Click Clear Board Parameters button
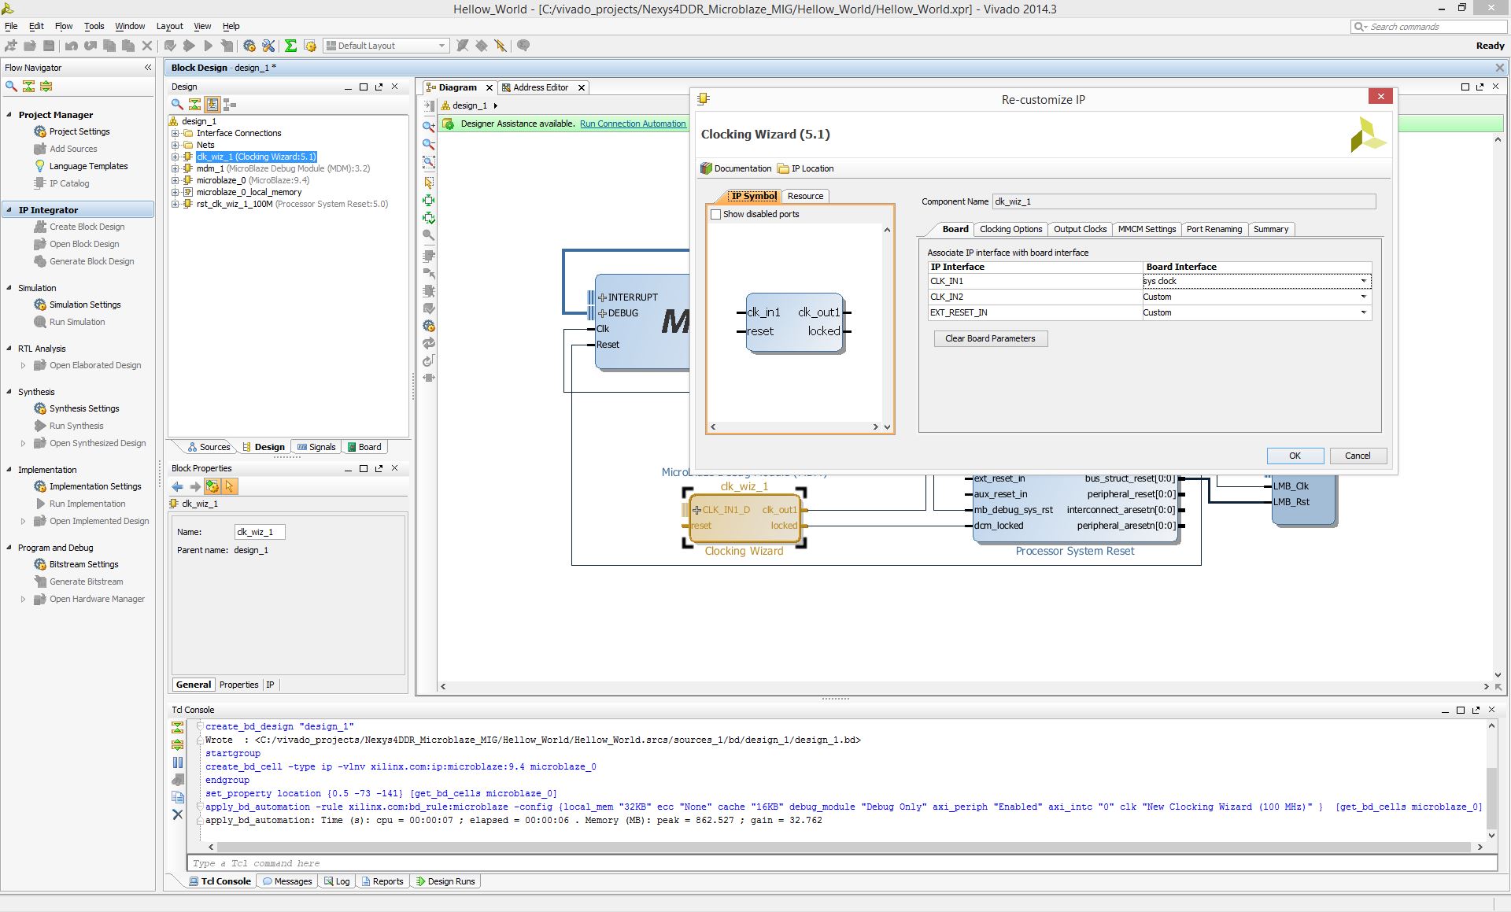The width and height of the screenshot is (1511, 912). pyautogui.click(x=991, y=338)
